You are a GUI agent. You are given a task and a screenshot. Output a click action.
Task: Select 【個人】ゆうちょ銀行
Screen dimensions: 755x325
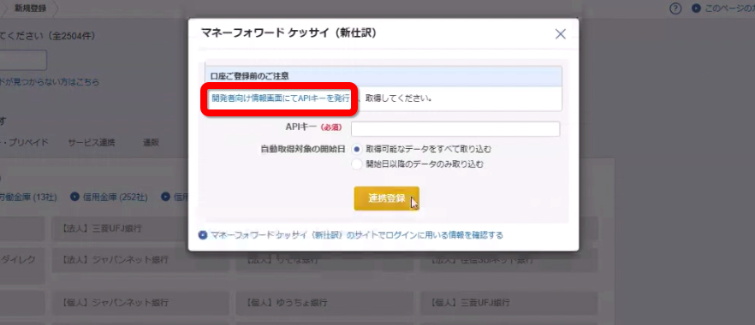(324, 304)
